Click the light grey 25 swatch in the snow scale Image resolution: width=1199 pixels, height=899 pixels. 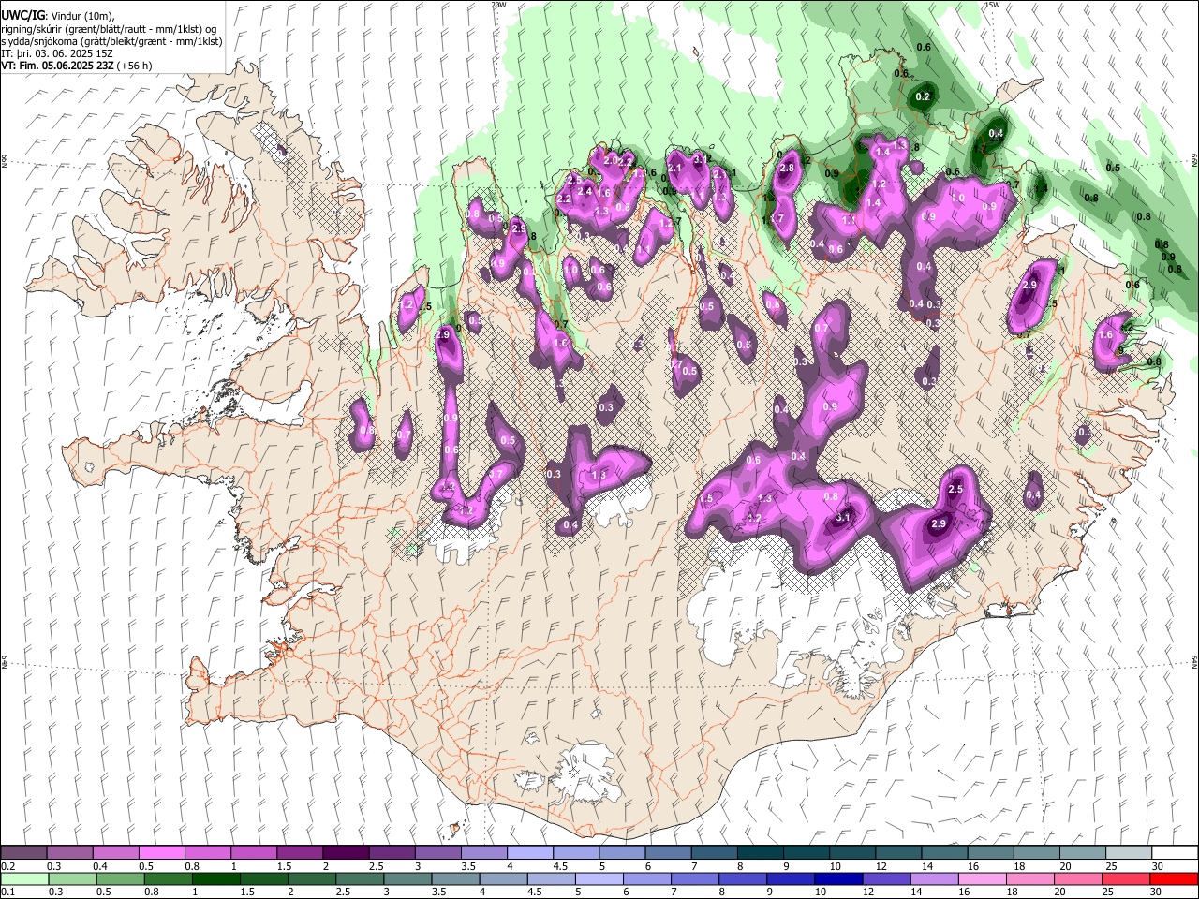(1128, 853)
